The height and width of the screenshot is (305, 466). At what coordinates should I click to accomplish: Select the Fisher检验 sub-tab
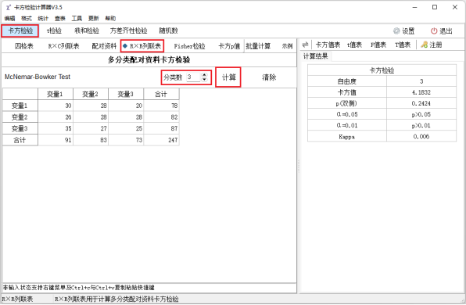point(190,46)
